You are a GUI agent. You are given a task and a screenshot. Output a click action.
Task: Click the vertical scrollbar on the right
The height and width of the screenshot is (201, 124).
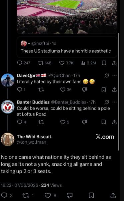(x=119, y=92)
